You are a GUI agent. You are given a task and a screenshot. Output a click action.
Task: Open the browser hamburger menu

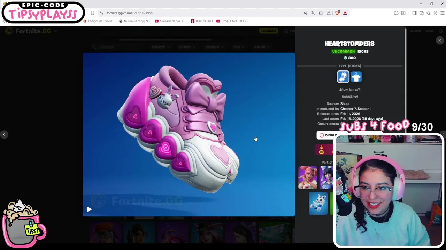click(443, 13)
